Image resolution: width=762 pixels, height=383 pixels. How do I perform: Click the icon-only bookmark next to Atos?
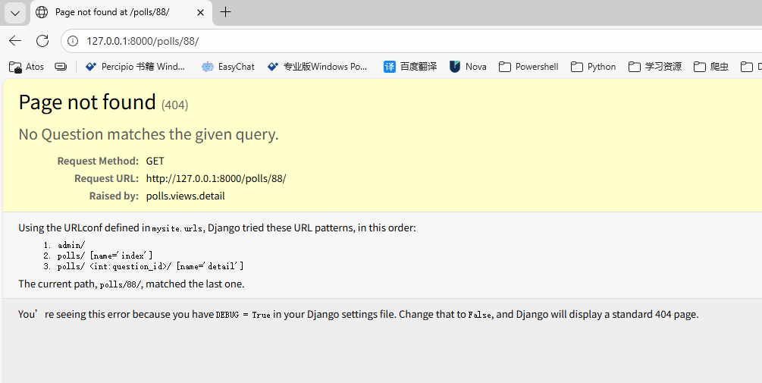pos(61,67)
